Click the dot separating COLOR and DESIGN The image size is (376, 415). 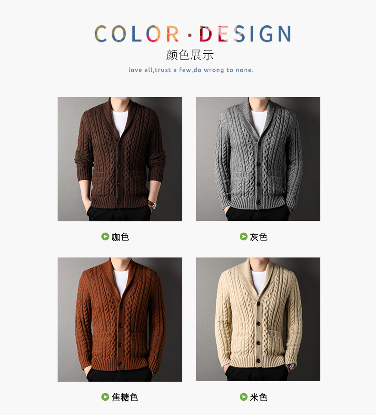point(189,35)
